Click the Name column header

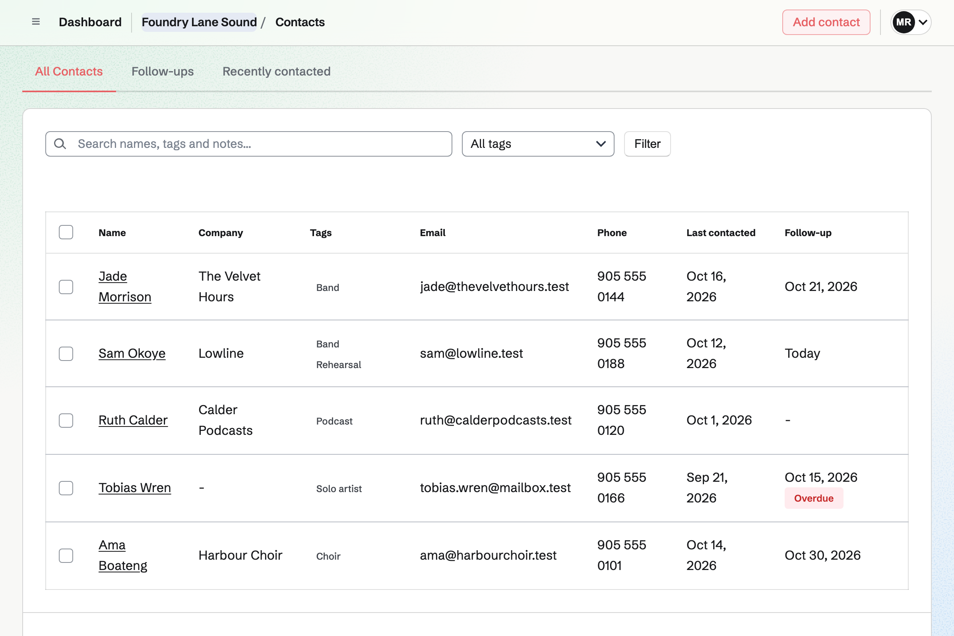[x=112, y=233]
